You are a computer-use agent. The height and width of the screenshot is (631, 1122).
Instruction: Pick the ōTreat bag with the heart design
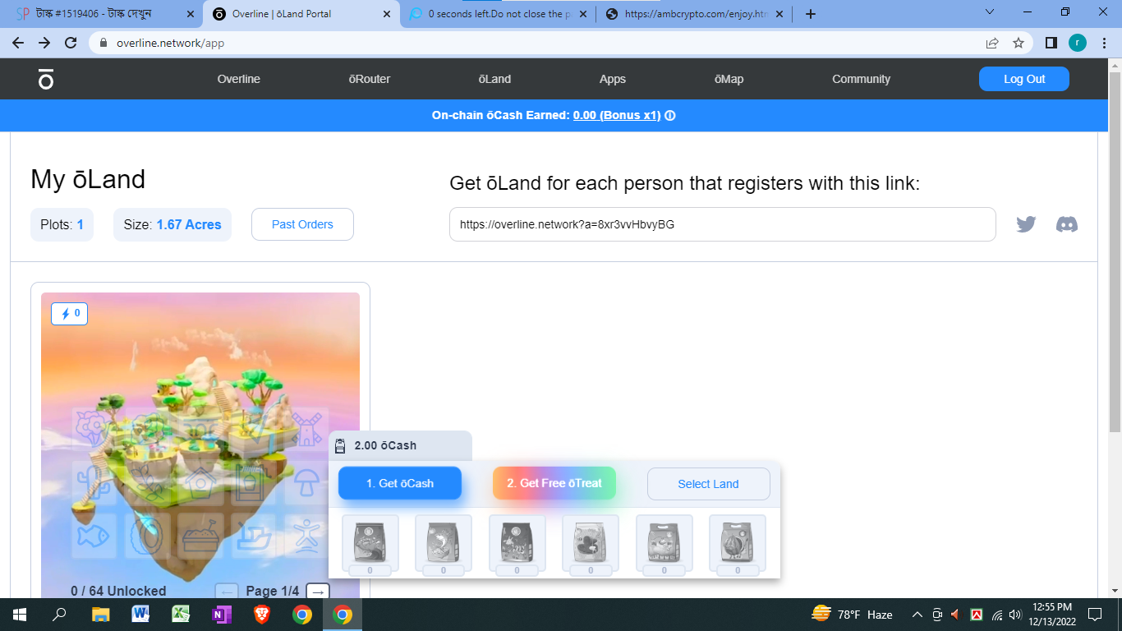(x=591, y=543)
